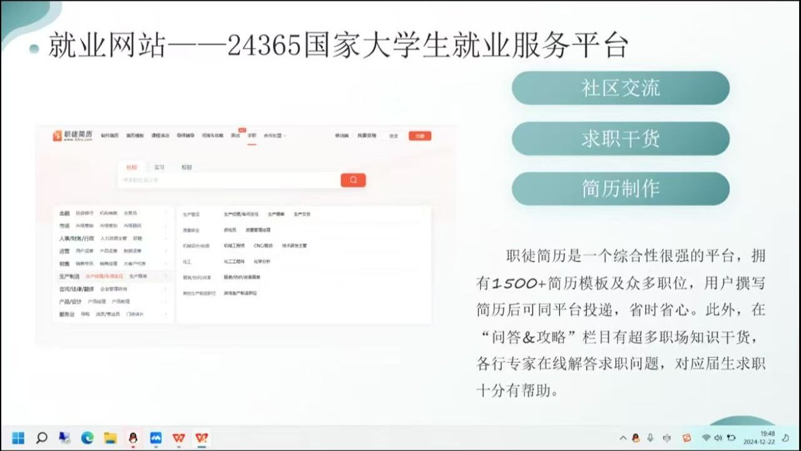The width and height of the screenshot is (801, 451).
Task: Click the 职徒简历 site logo
Action: pyautogui.click(x=73, y=136)
